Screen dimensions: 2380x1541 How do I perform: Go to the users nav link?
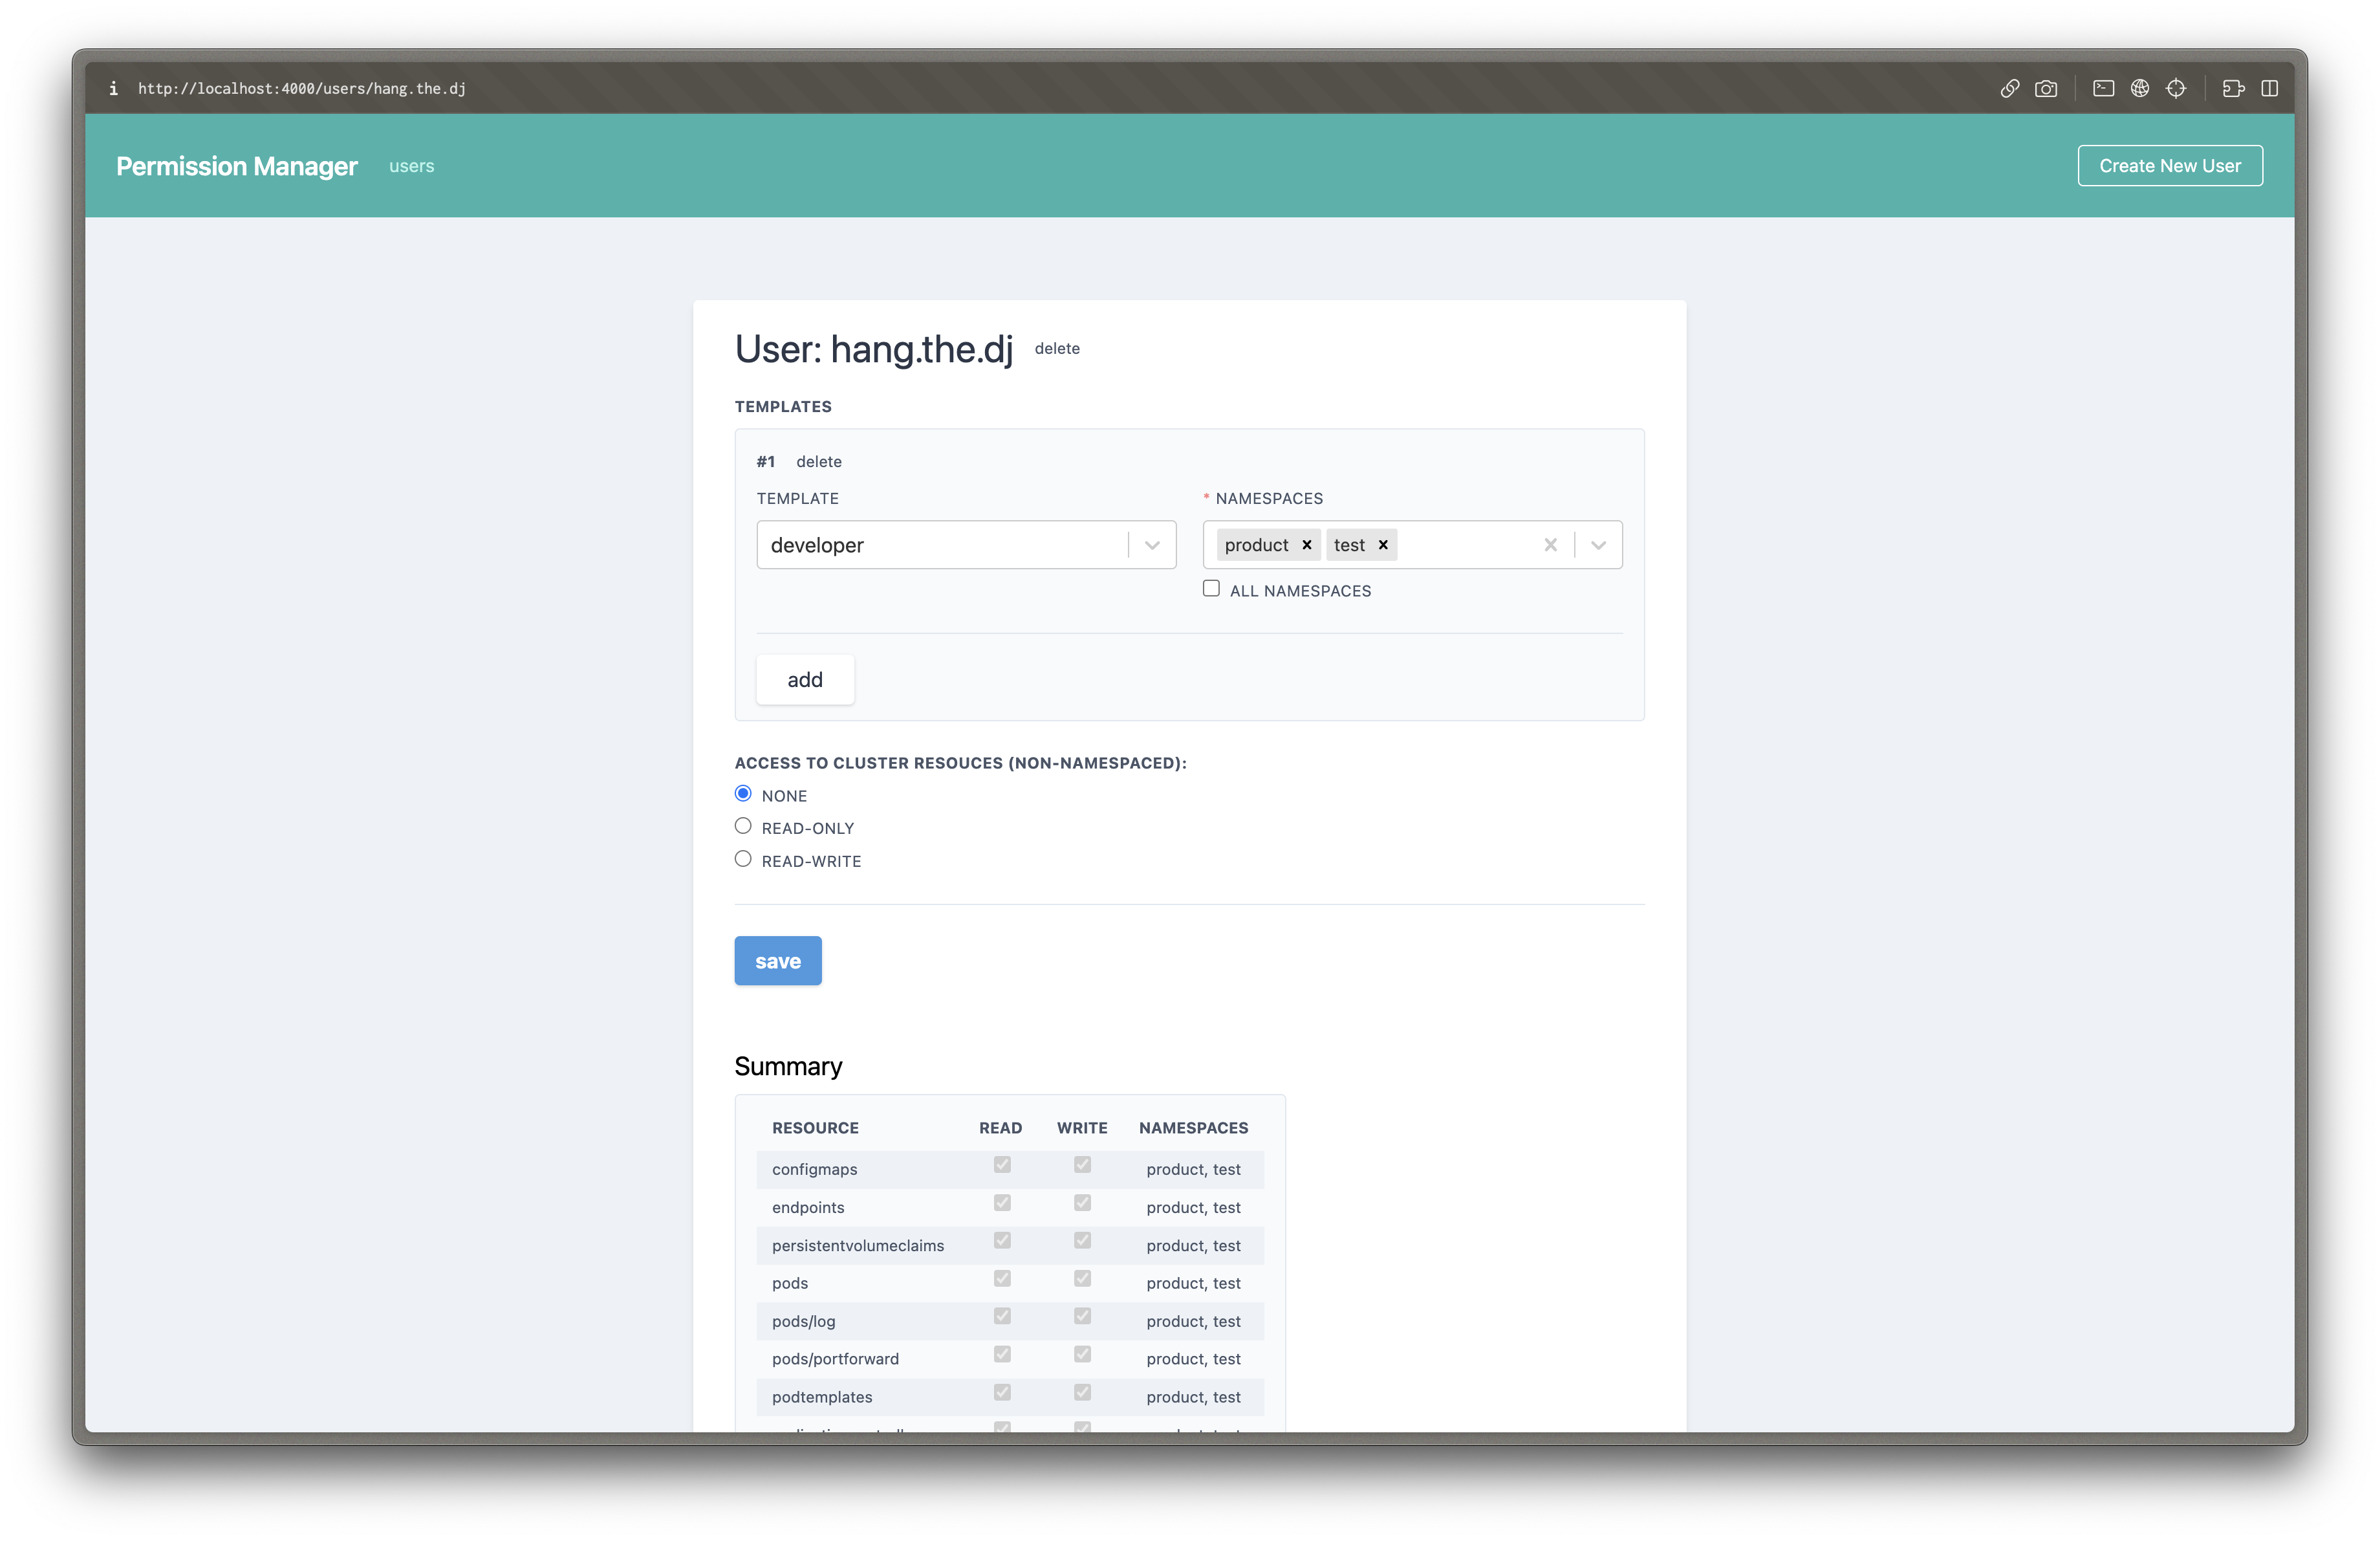tap(411, 166)
